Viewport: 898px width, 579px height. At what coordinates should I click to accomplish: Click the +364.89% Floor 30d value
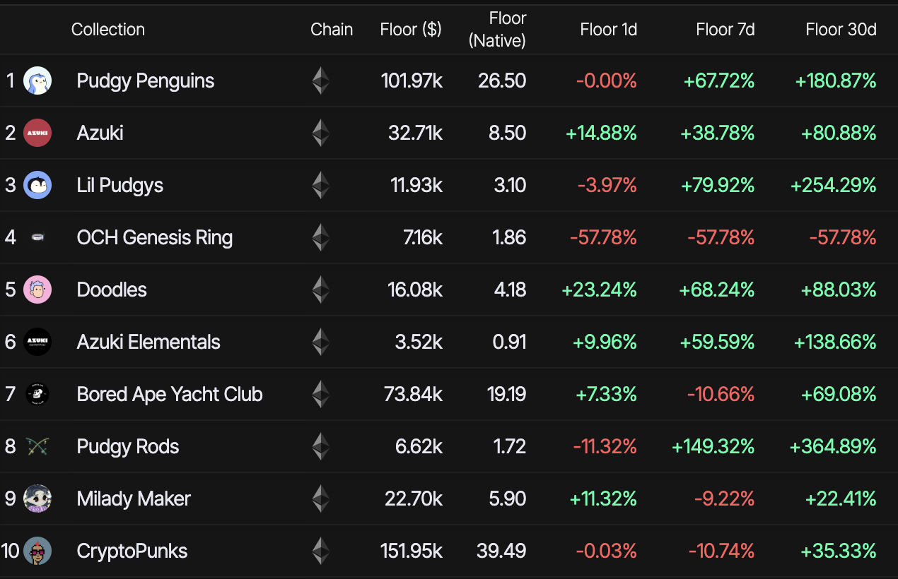click(x=834, y=446)
